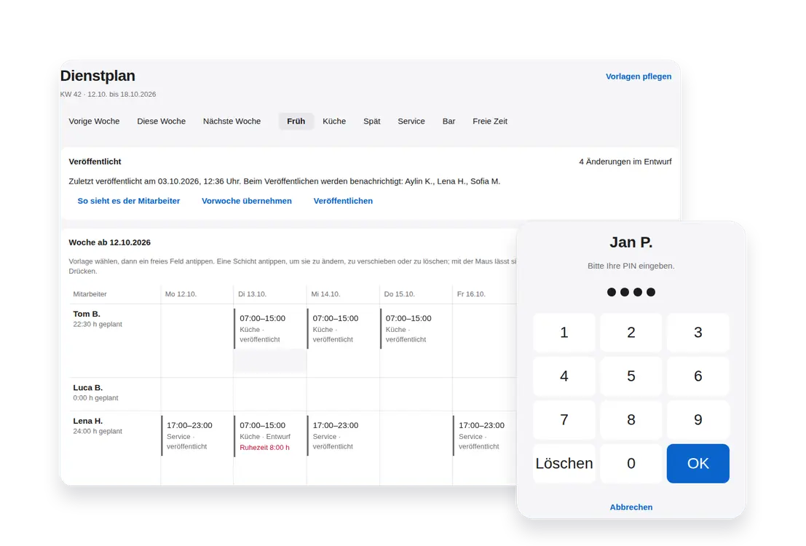Select employee name Lena H.
Viewport: 806px width, 546px height.
click(88, 421)
